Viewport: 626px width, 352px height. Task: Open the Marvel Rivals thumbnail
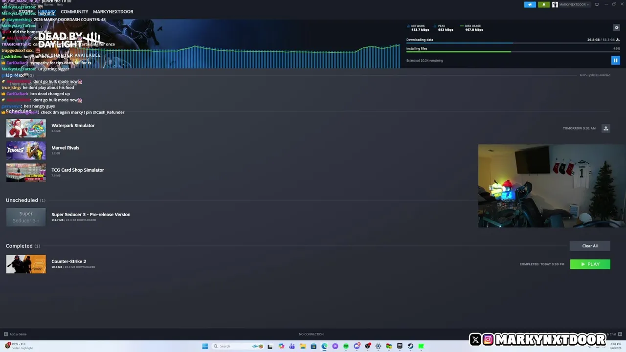(26, 151)
